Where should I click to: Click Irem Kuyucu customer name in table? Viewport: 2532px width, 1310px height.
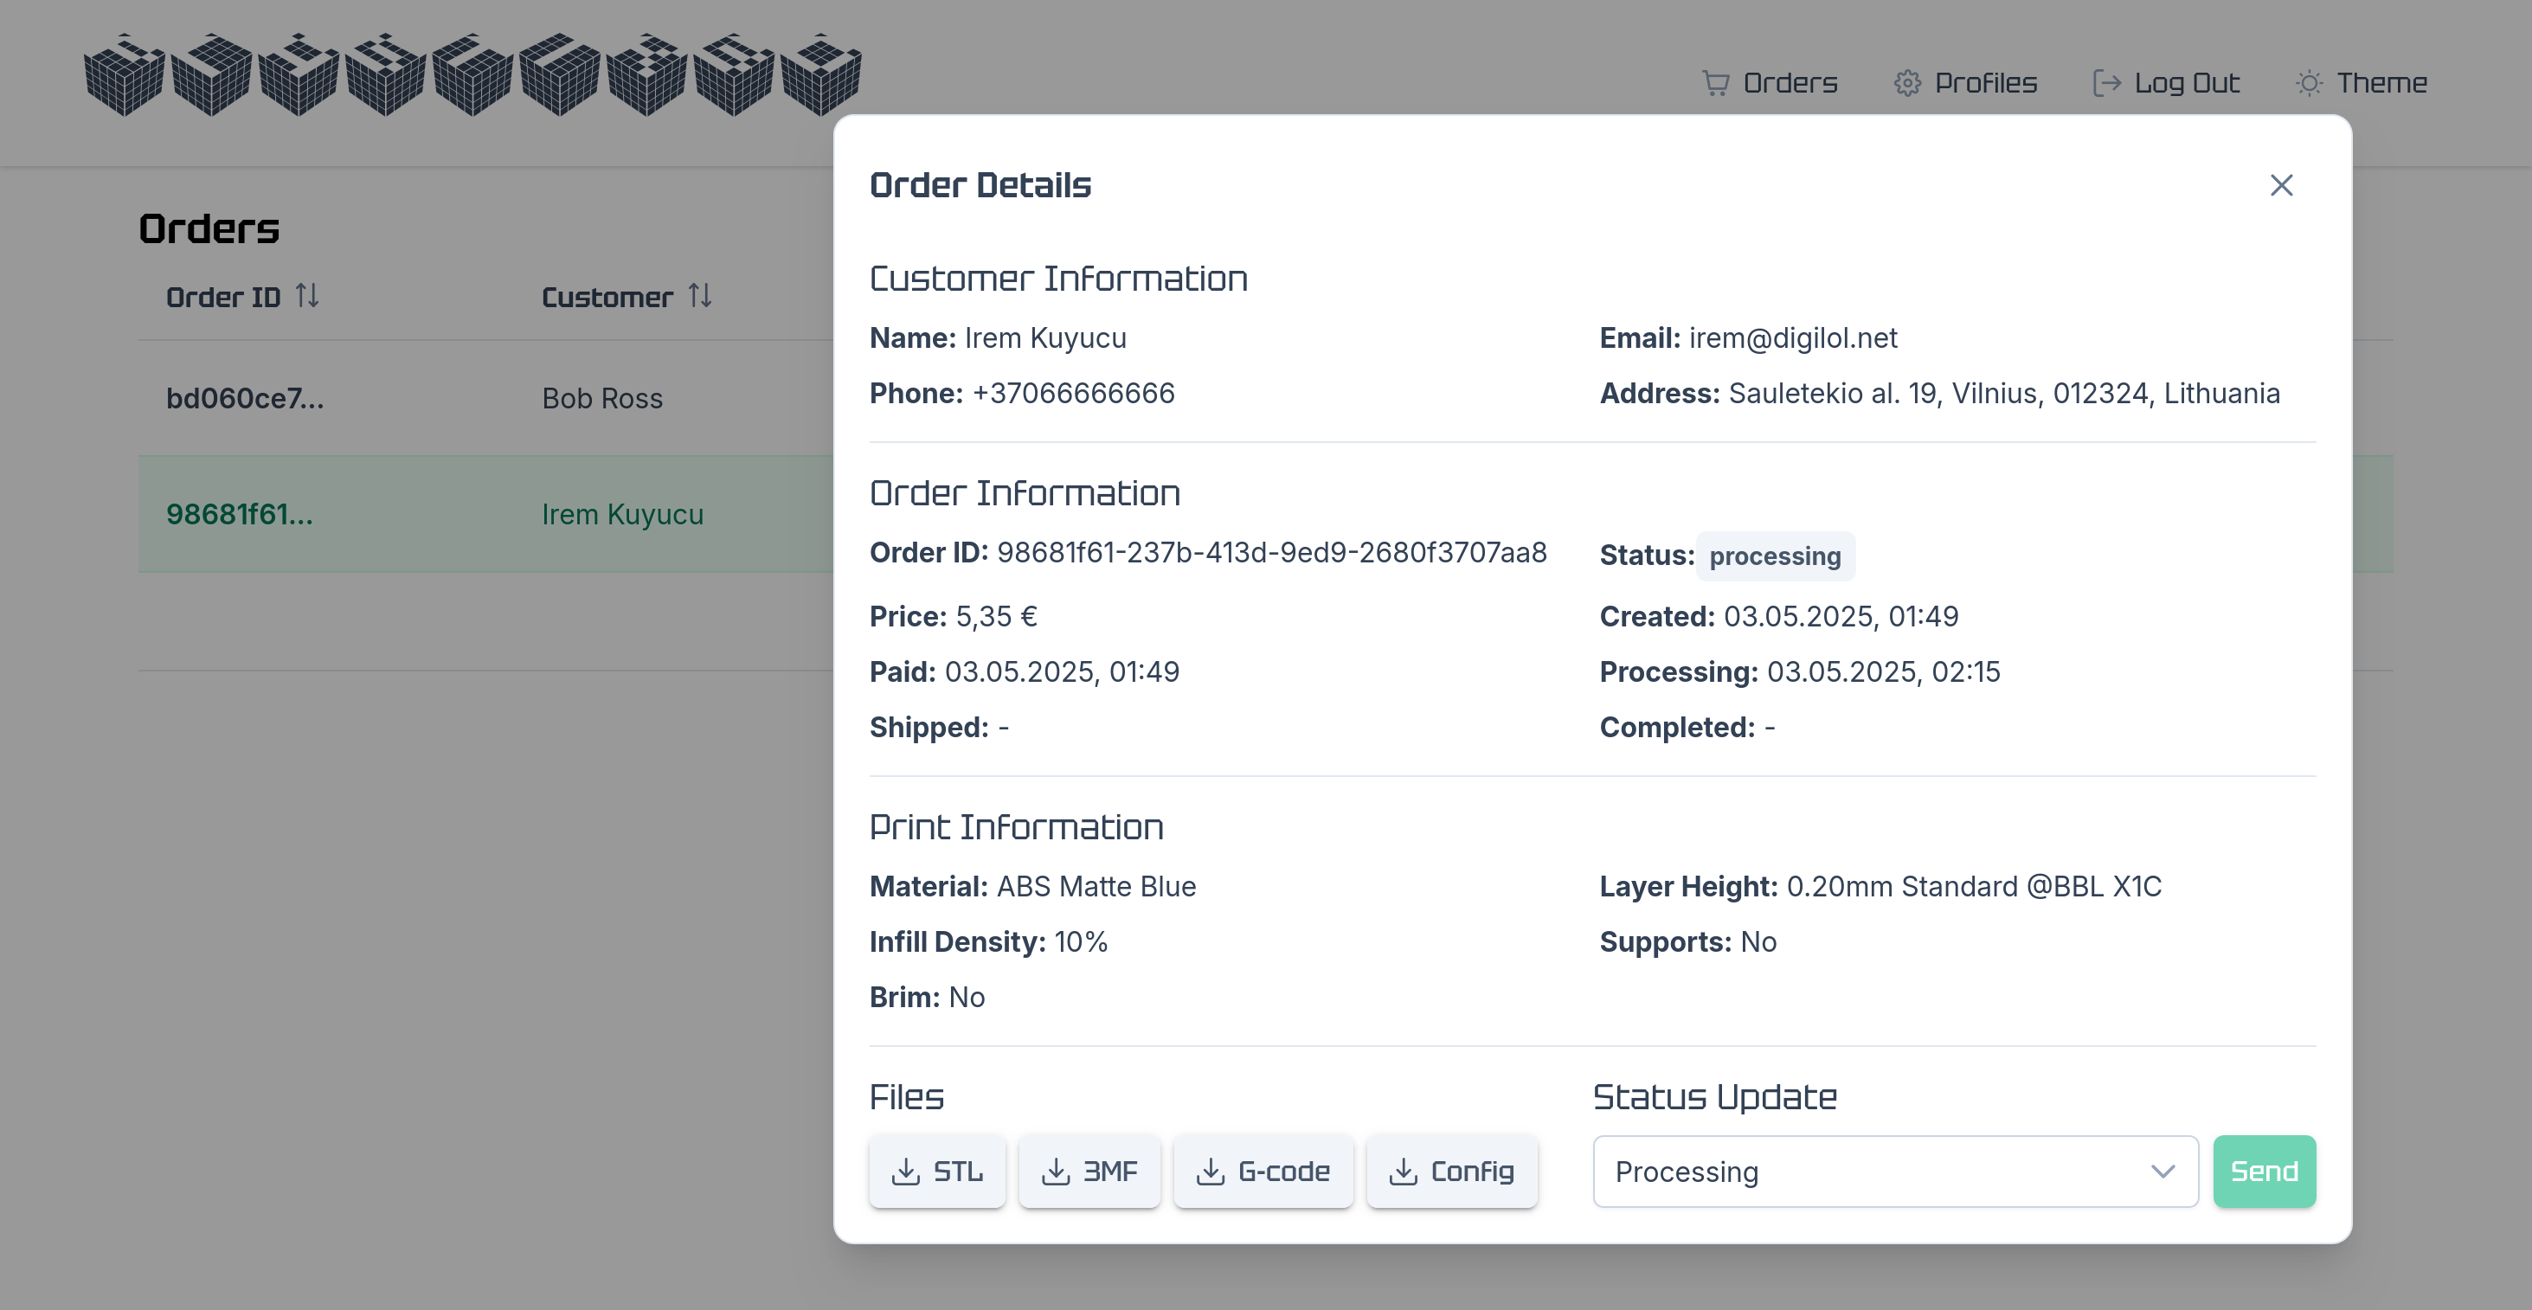click(622, 515)
